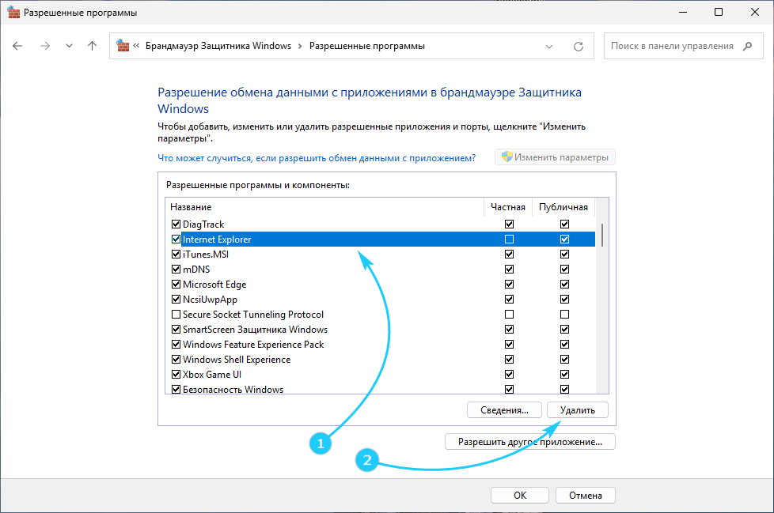Click the search magnifier icon
The image size is (774, 513).
(747, 46)
